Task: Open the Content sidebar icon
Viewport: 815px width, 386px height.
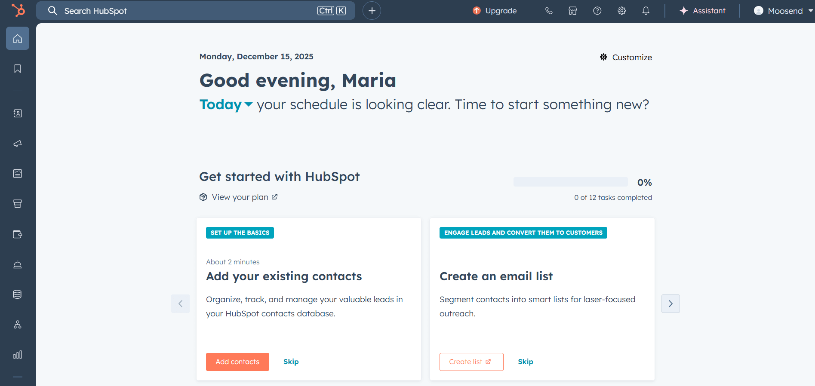Action: coord(18,174)
